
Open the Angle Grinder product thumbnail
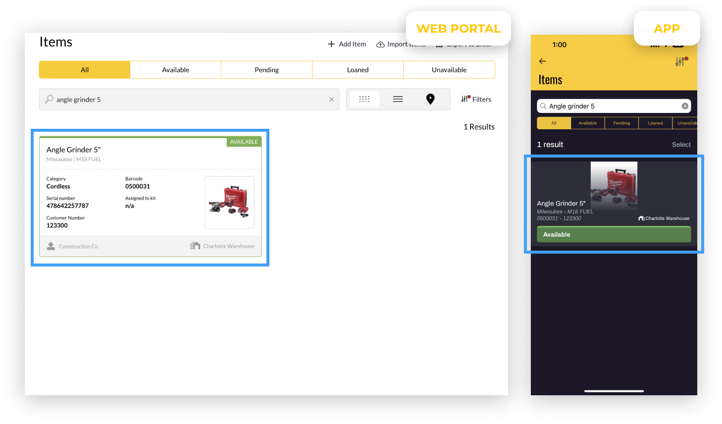(229, 202)
